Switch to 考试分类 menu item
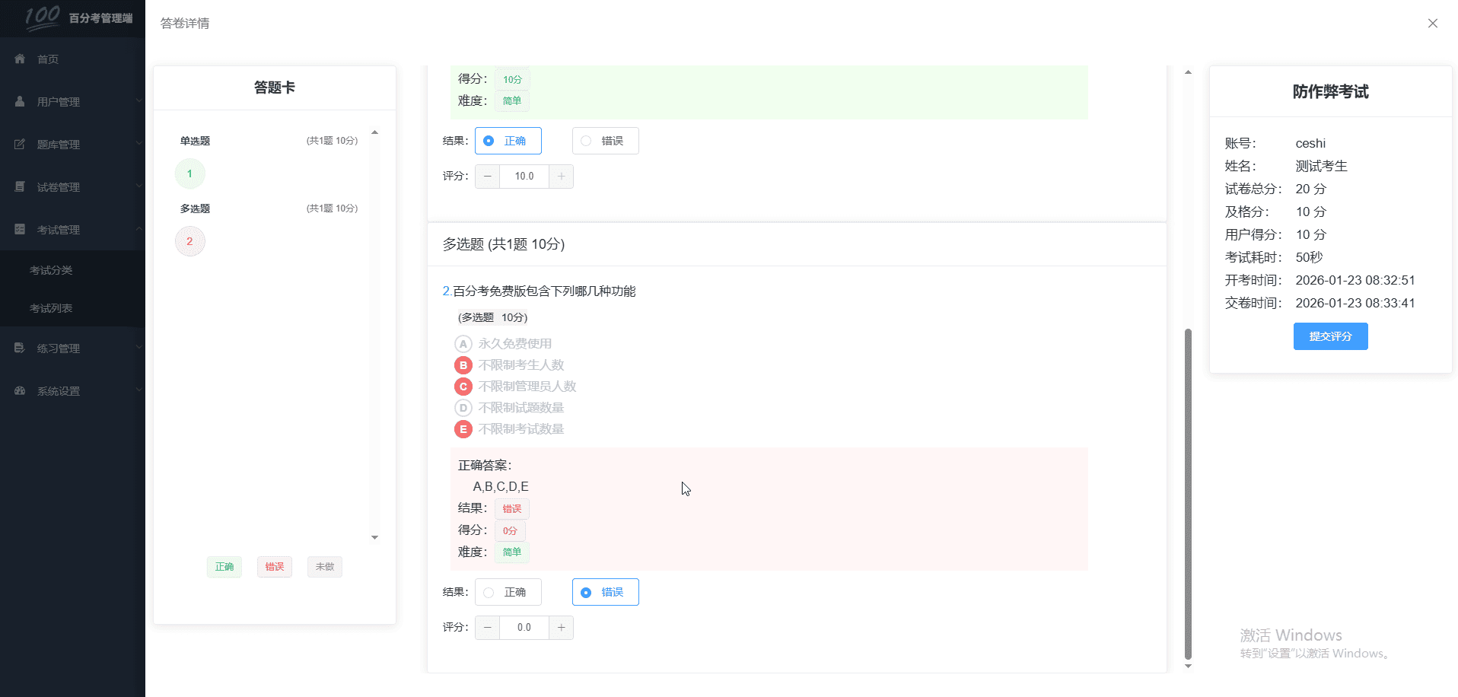Image resolution: width=1458 pixels, height=697 pixels. [50, 269]
